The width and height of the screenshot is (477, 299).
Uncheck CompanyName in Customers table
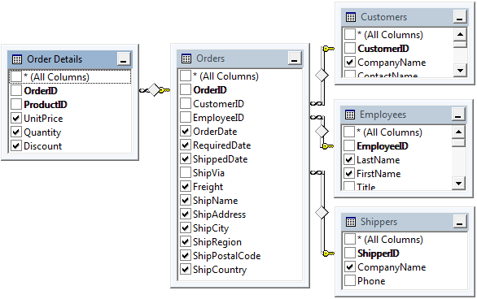click(x=350, y=63)
